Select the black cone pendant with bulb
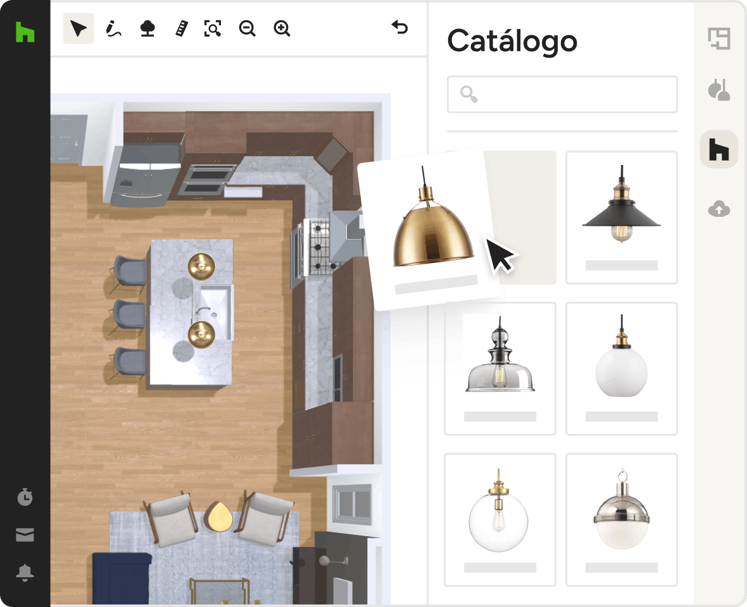 click(x=622, y=218)
